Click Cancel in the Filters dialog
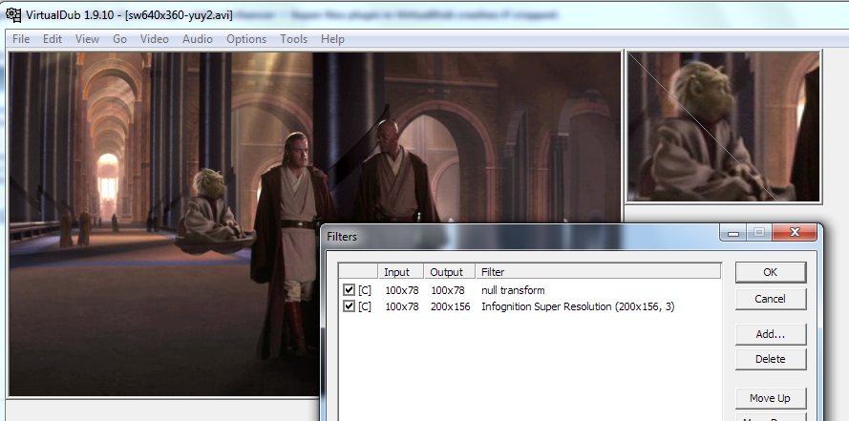This screenshot has height=421, width=849. tap(771, 299)
